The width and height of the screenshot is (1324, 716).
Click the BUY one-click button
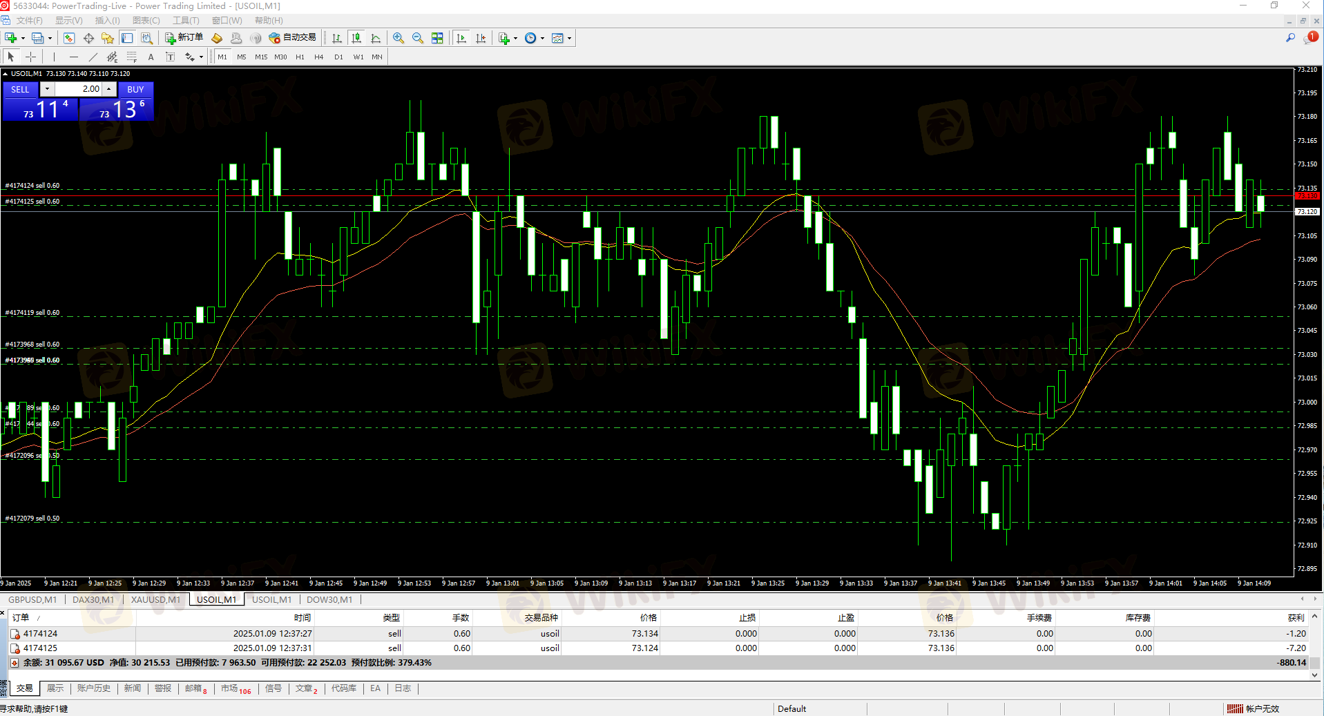tap(135, 89)
